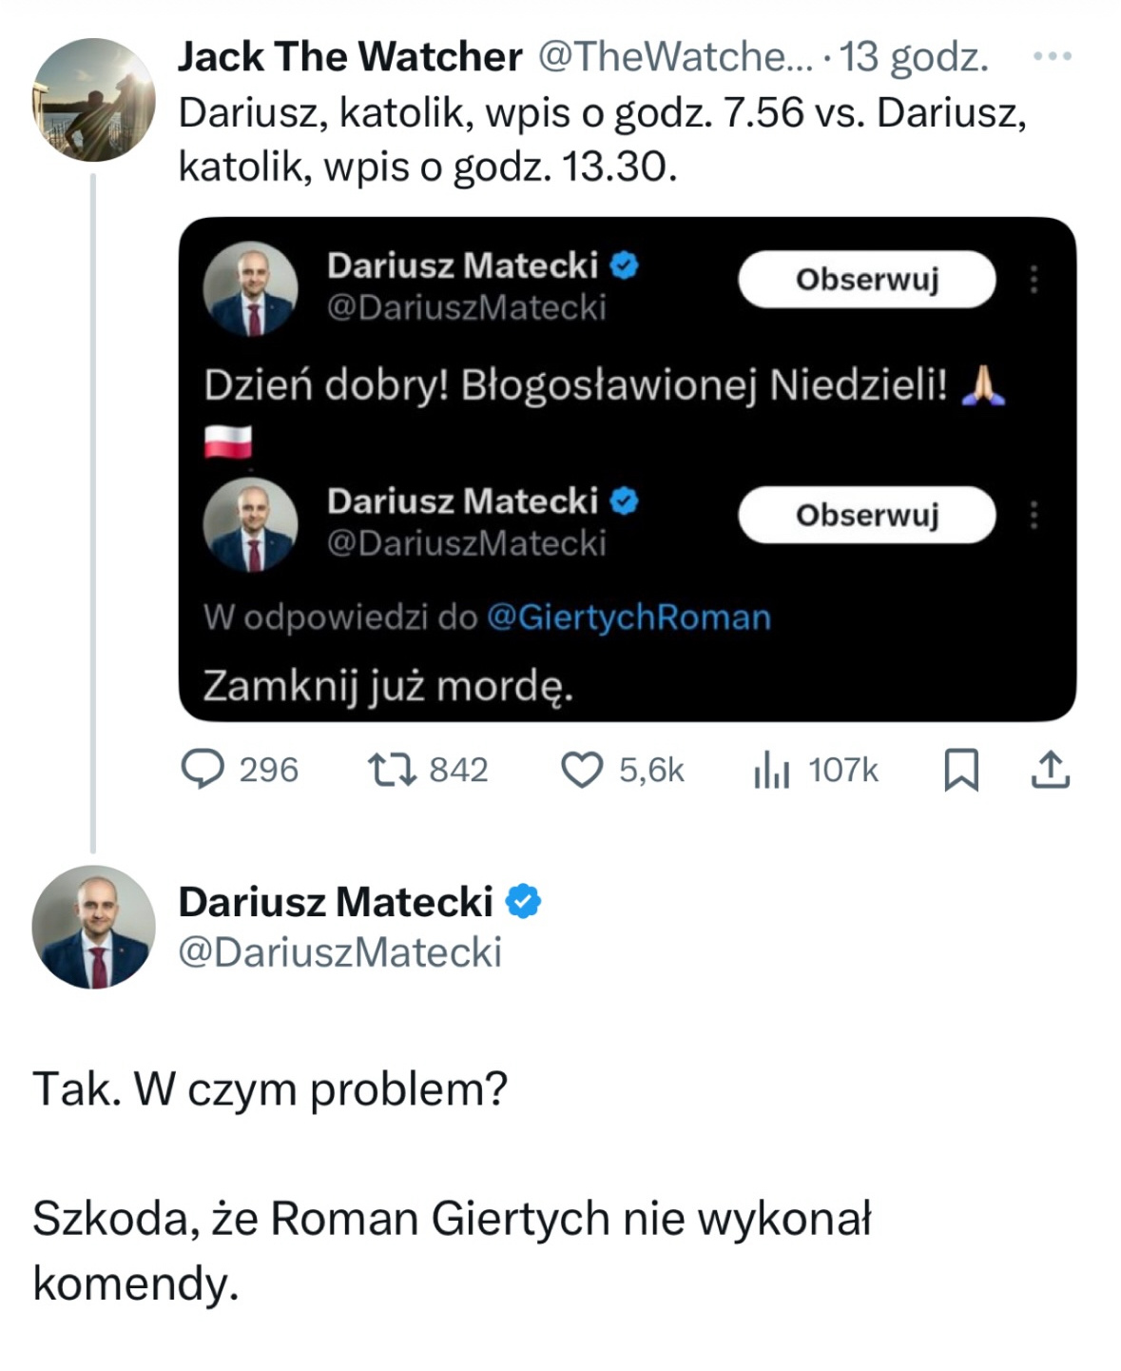Follow via the lower Obserwuj button
Screen dimensions: 1121x1371
click(868, 516)
